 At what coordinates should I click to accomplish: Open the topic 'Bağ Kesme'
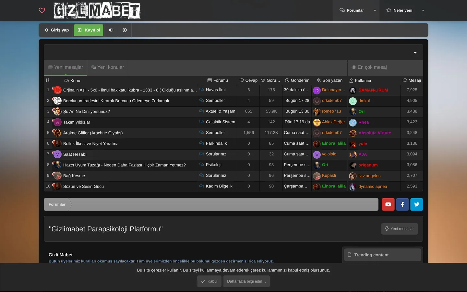click(74, 176)
